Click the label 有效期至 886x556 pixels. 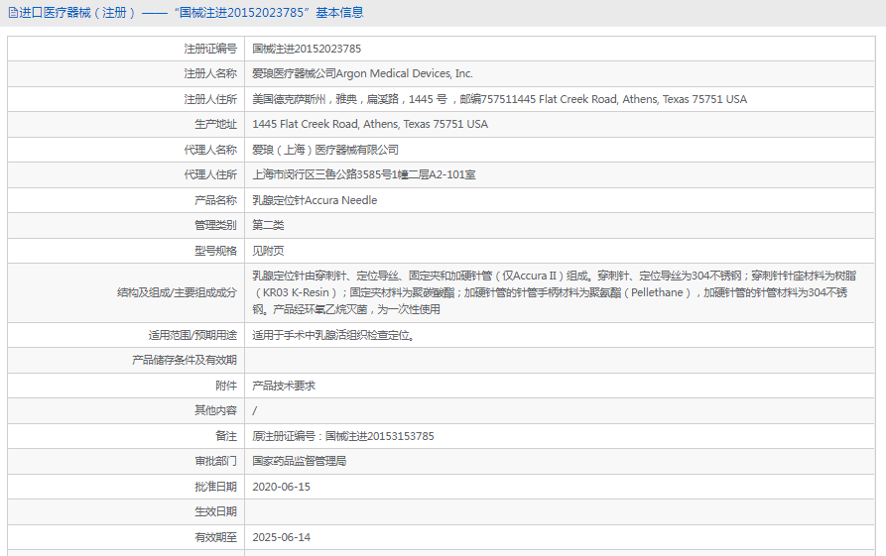click(216, 537)
